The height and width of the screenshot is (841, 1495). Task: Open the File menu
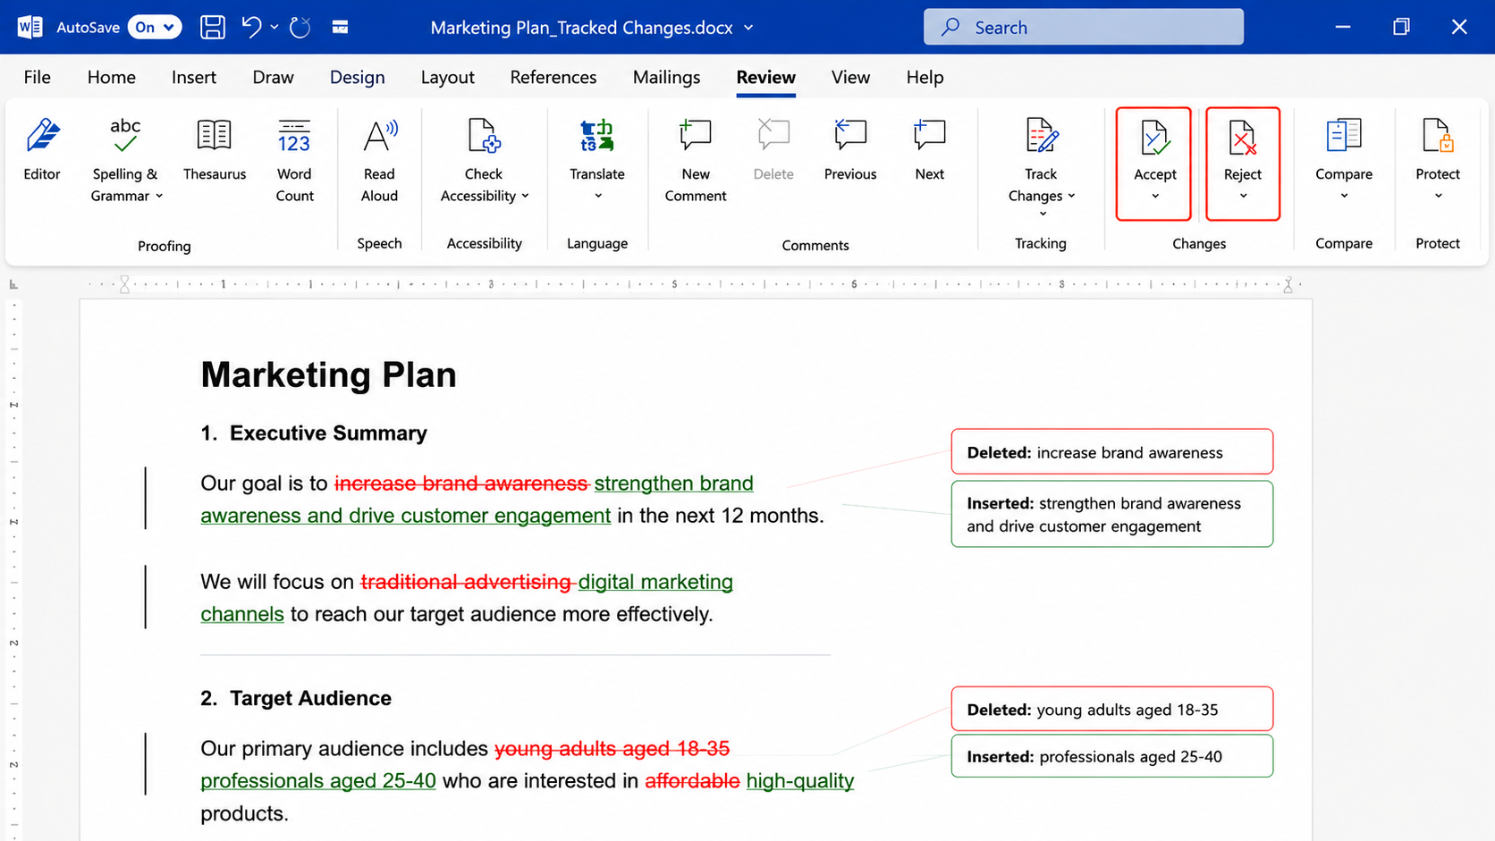tap(37, 77)
